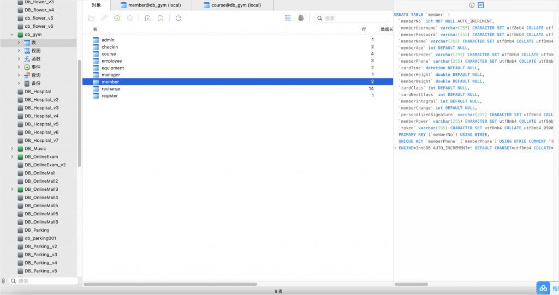
Task: Show the DDL panel
Action: coord(480,5)
